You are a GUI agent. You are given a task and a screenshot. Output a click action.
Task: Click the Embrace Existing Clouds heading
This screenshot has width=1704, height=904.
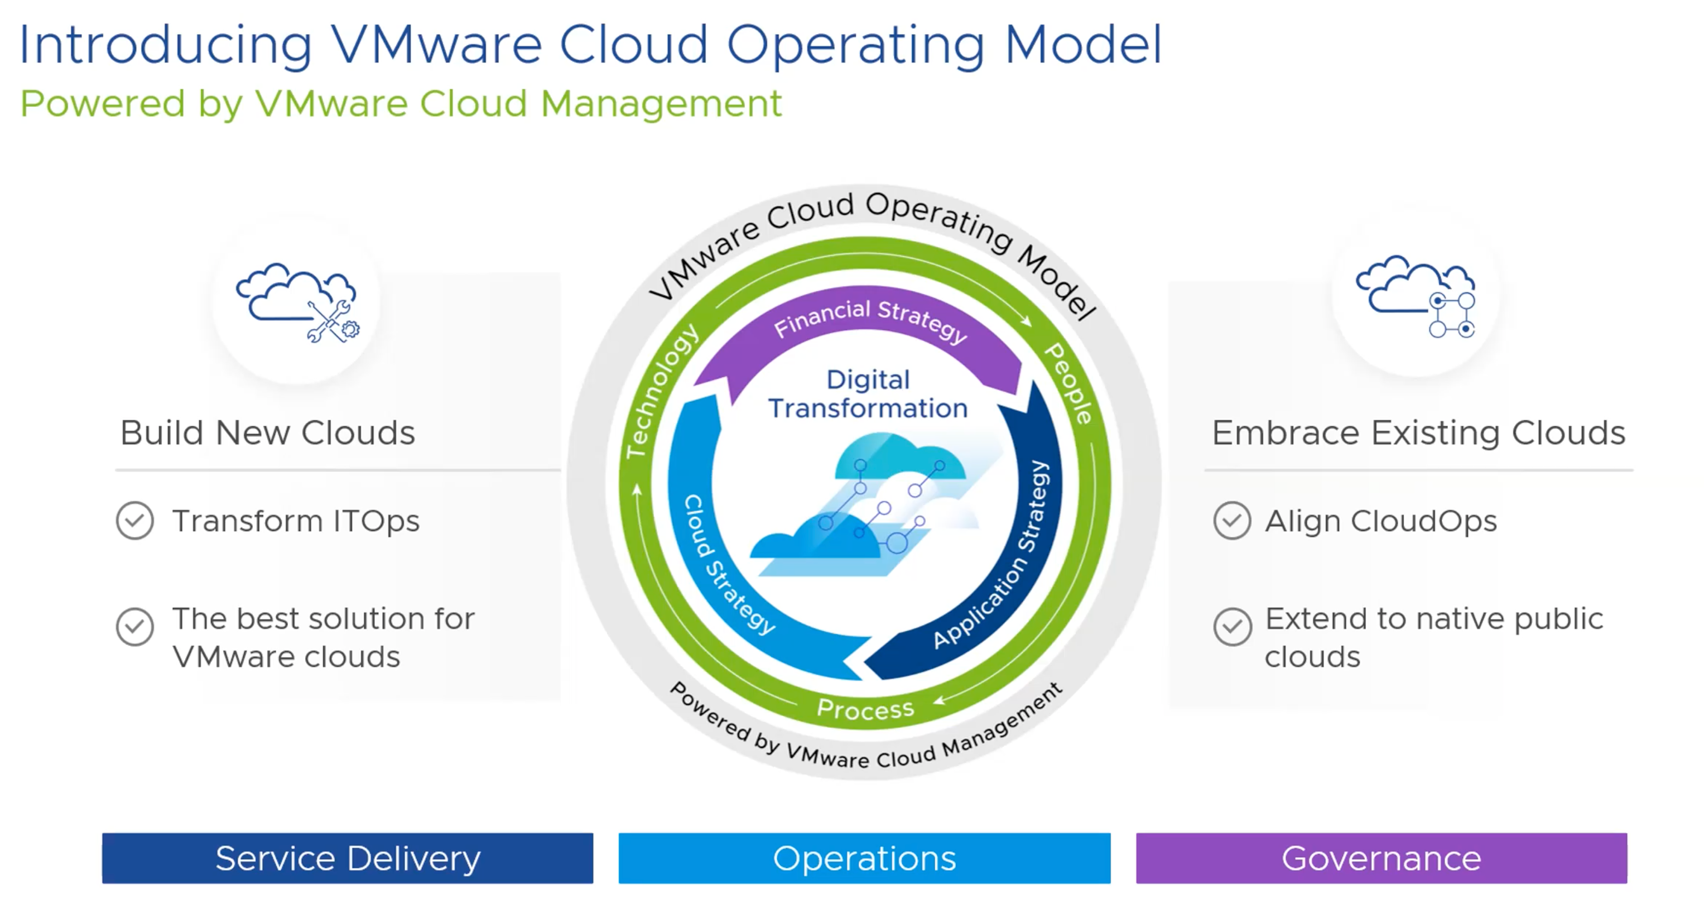pyautogui.click(x=1418, y=433)
